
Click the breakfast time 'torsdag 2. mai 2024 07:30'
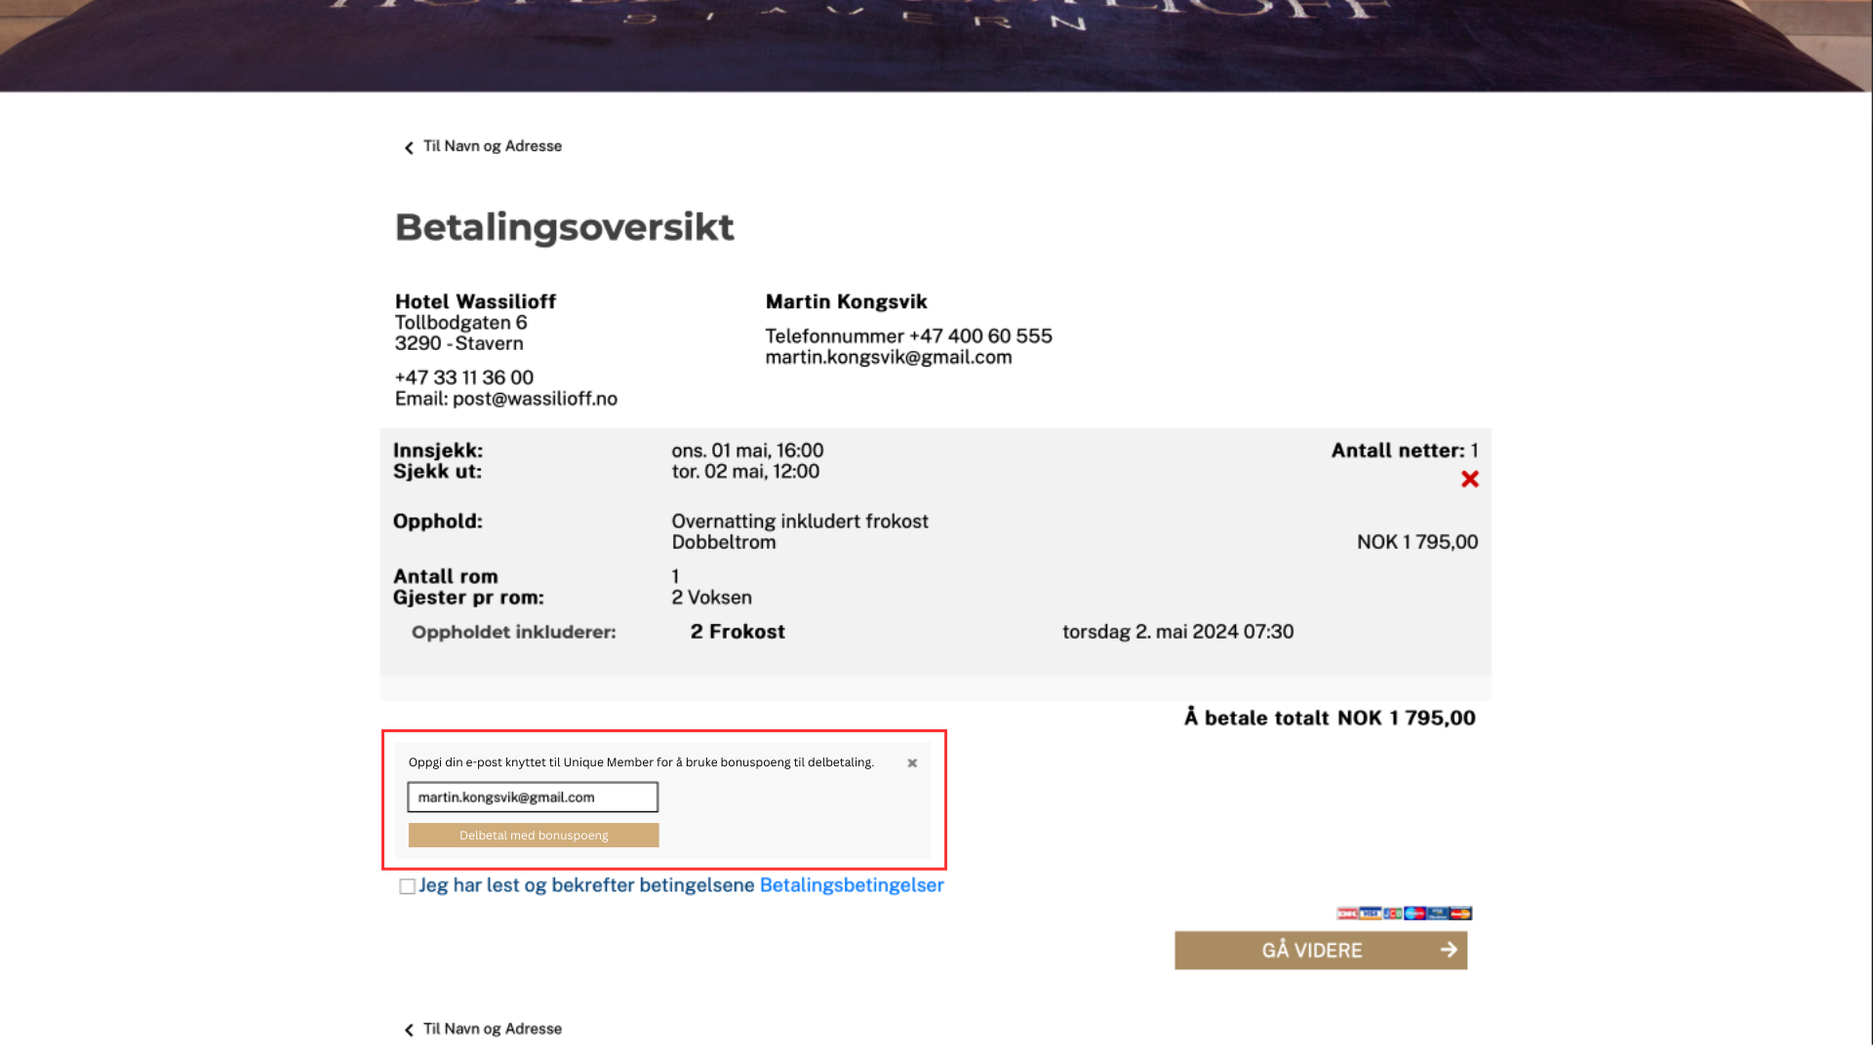[x=1178, y=632]
